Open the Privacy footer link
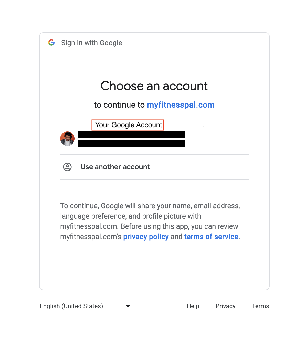The image size is (295, 340). [x=225, y=306]
